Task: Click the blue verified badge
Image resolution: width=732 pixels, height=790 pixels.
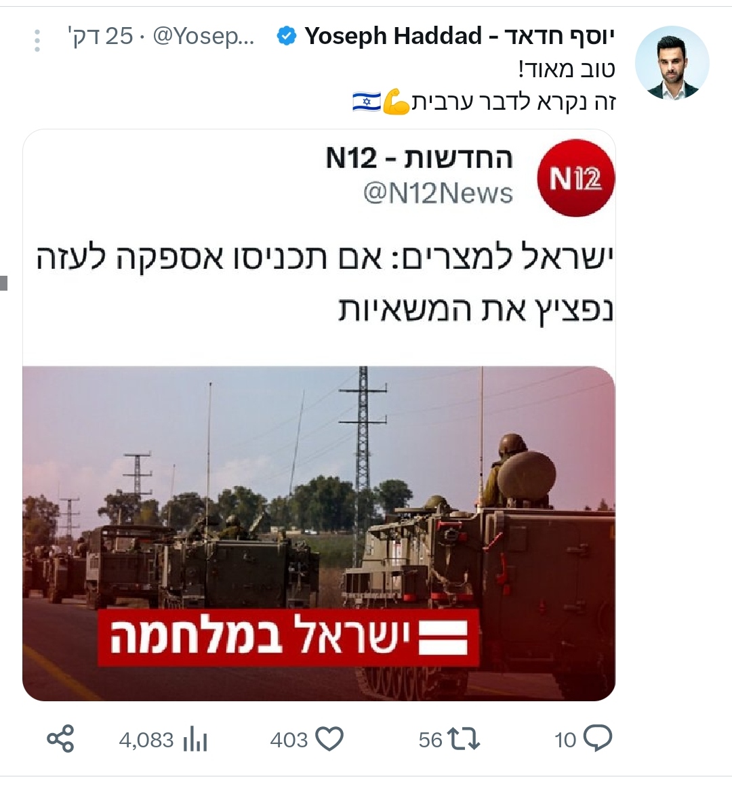Action: [287, 37]
